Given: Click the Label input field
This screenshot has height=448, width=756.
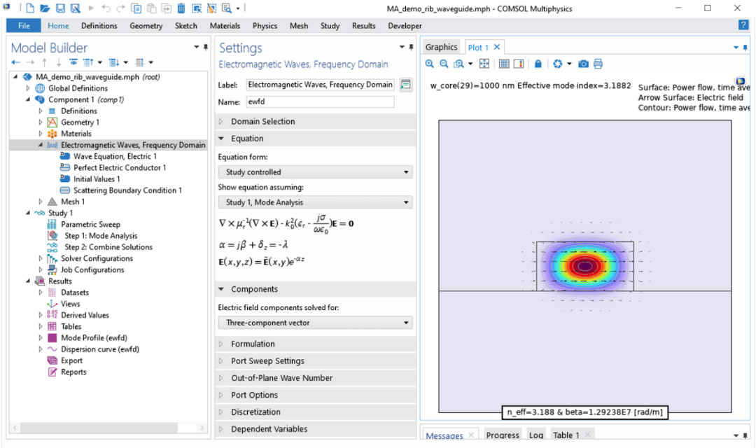Looking at the screenshot, I should (320, 85).
